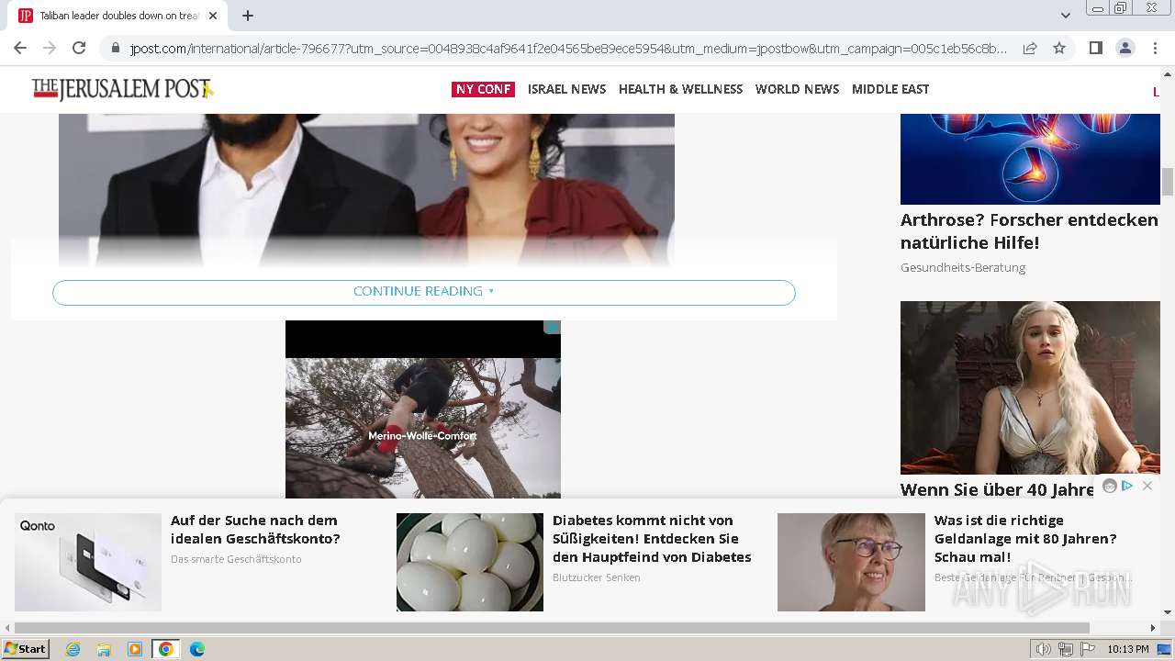Bookmark this page with the star
The width and height of the screenshot is (1175, 661).
[1059, 48]
